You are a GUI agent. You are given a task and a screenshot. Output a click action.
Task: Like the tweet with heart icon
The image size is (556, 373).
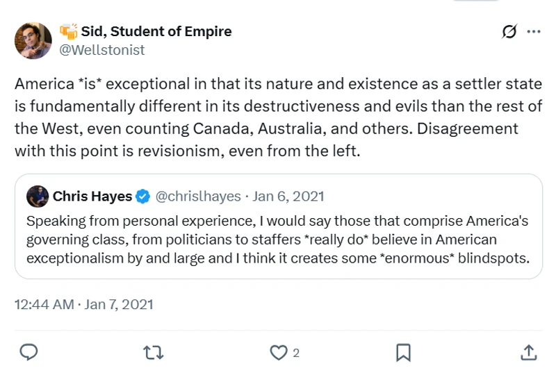[279, 353]
